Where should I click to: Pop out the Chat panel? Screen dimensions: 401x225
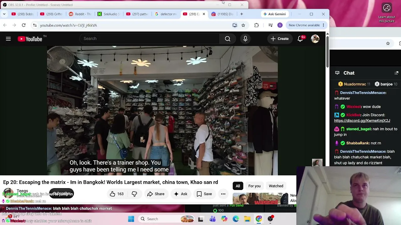[396, 73]
